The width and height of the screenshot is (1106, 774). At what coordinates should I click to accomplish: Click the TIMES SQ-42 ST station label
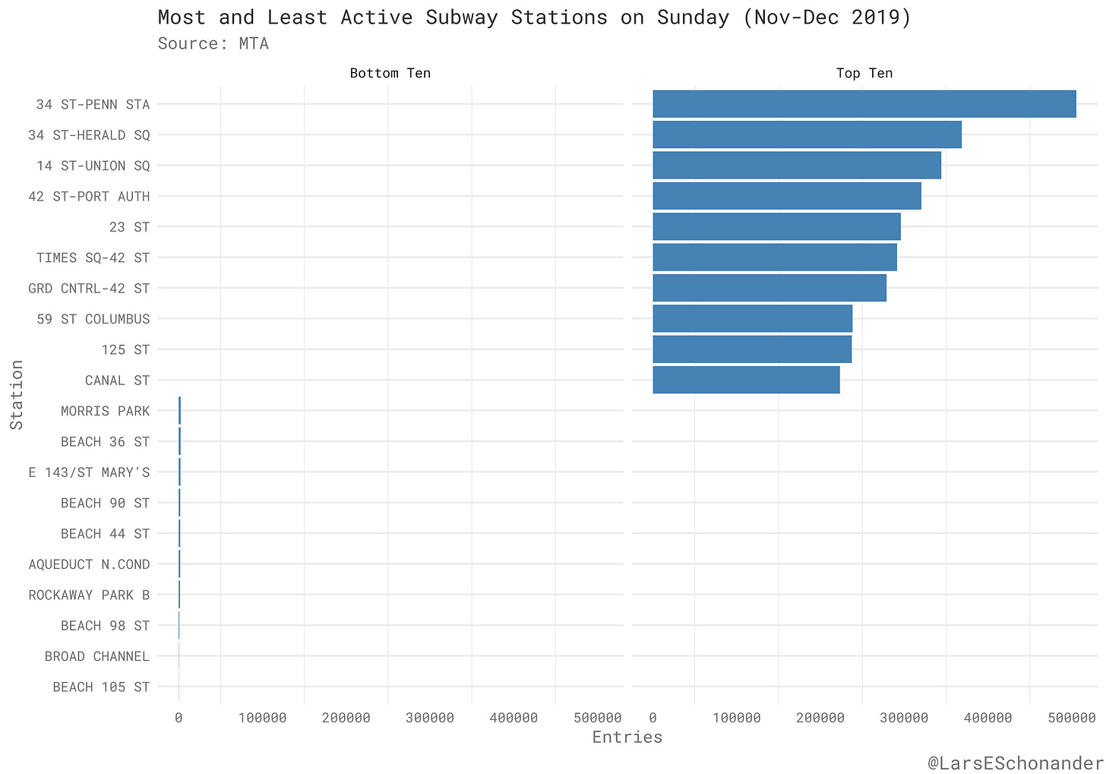coord(93,257)
